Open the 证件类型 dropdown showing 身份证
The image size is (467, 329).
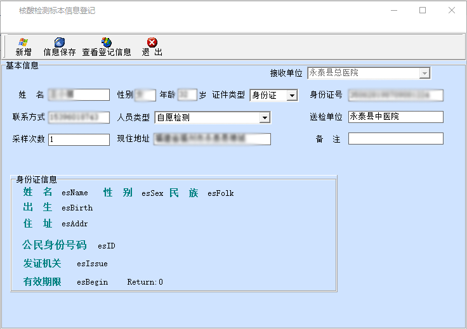292,96
